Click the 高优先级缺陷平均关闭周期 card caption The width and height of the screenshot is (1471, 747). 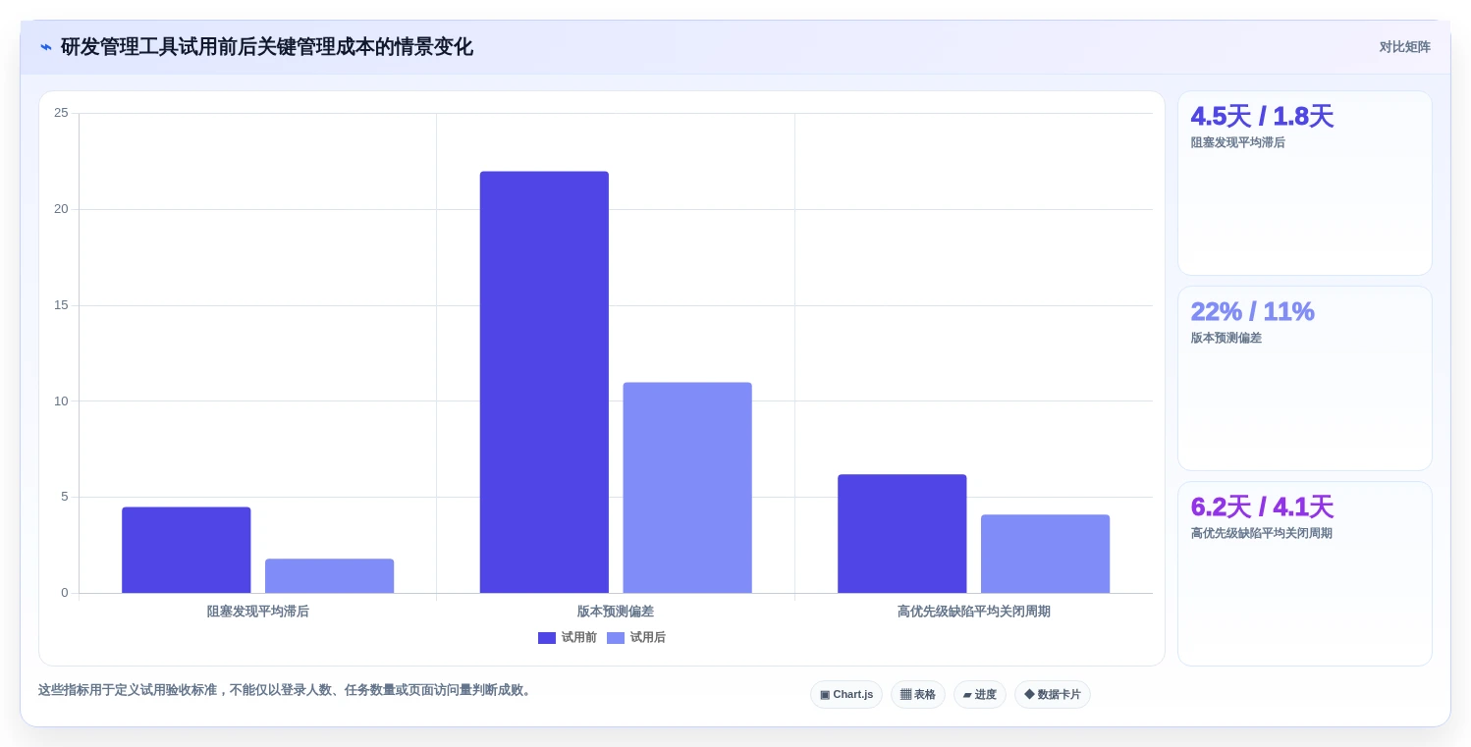coord(1261,533)
